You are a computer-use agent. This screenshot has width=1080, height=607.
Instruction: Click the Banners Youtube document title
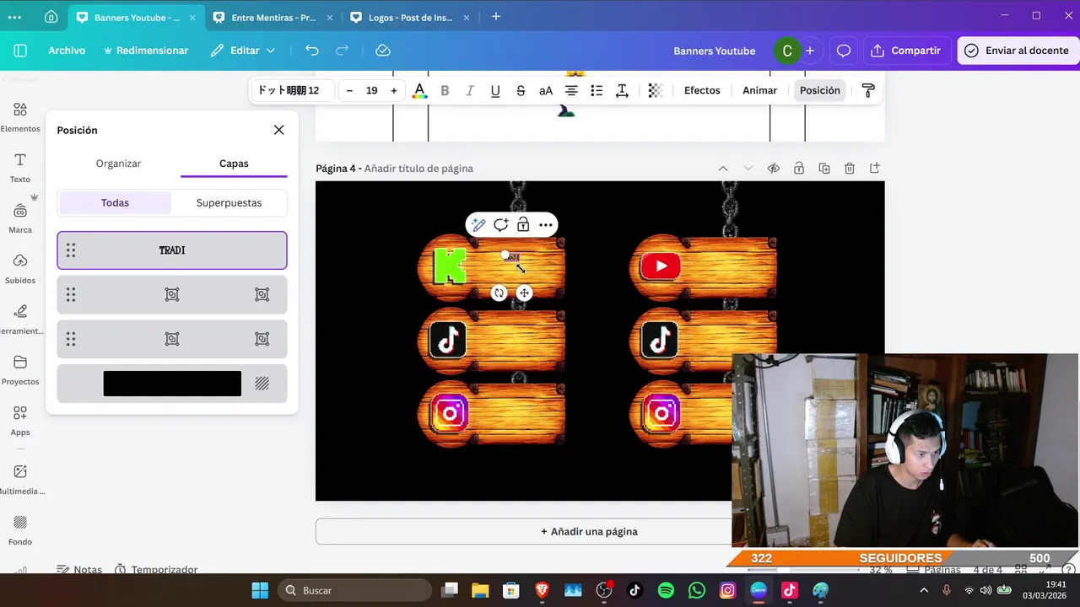point(714,51)
